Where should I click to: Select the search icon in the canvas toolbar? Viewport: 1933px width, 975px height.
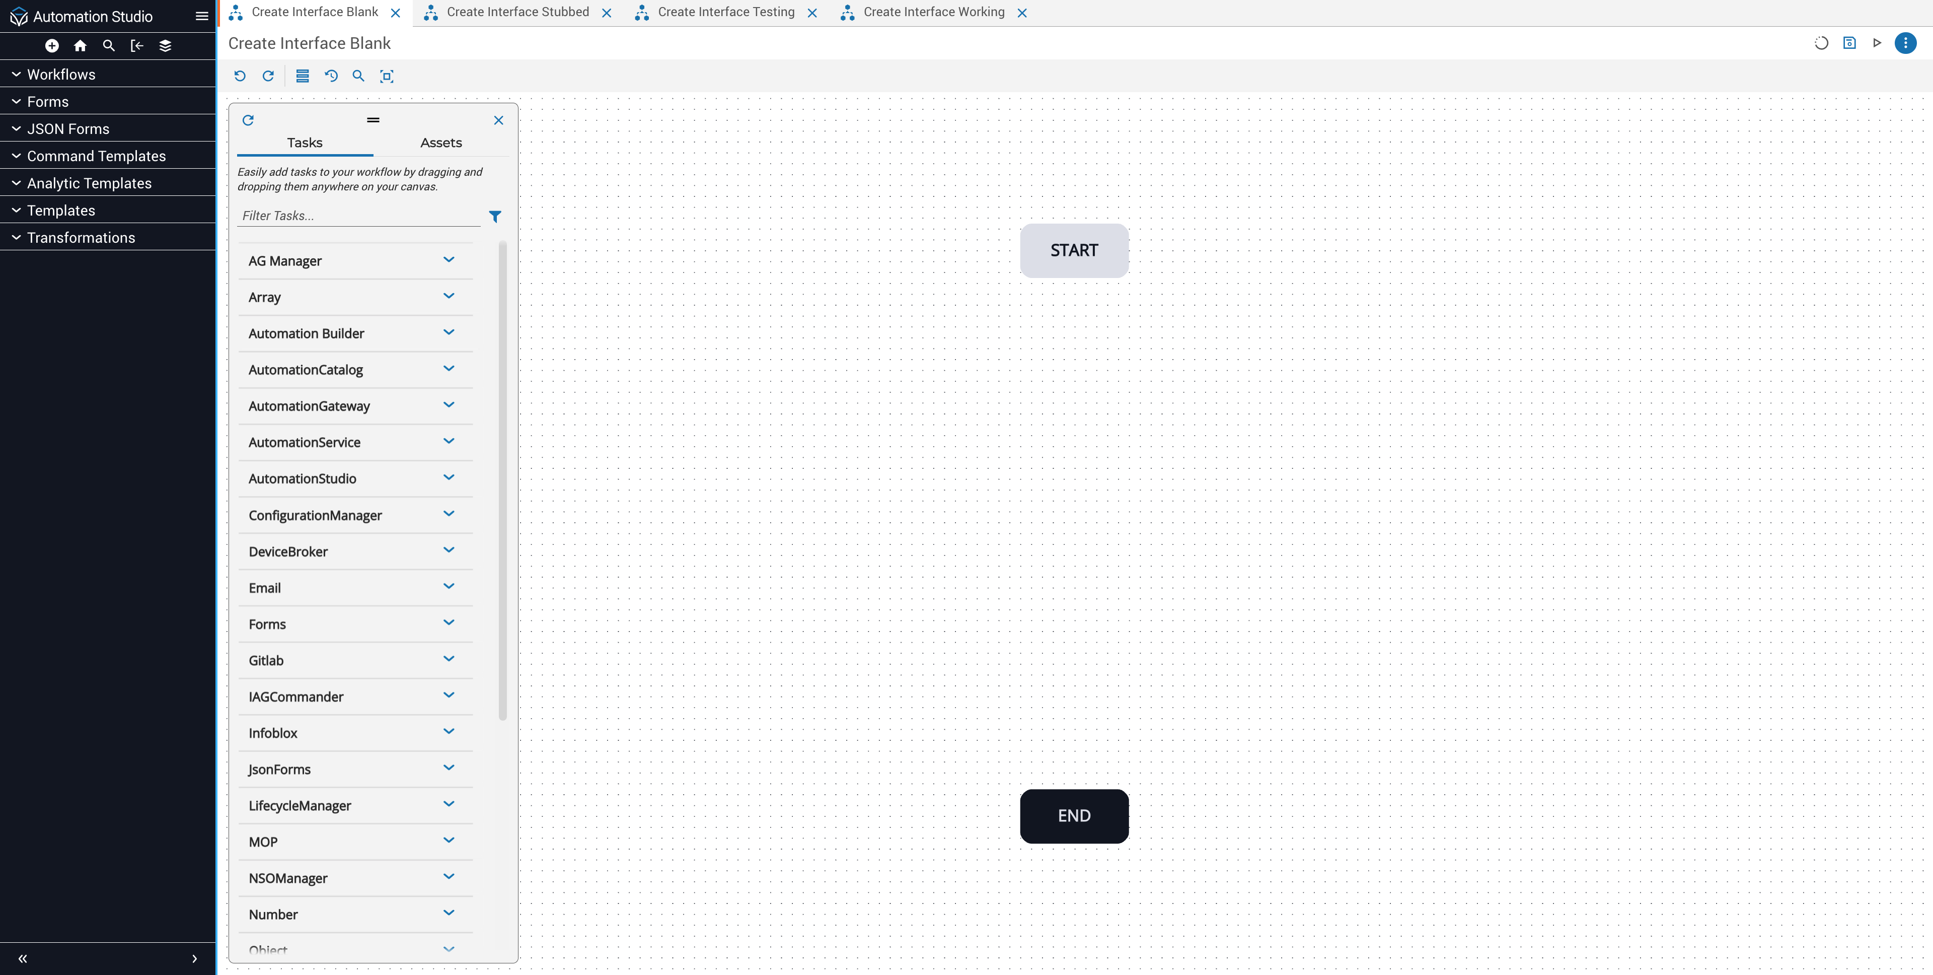tap(358, 76)
